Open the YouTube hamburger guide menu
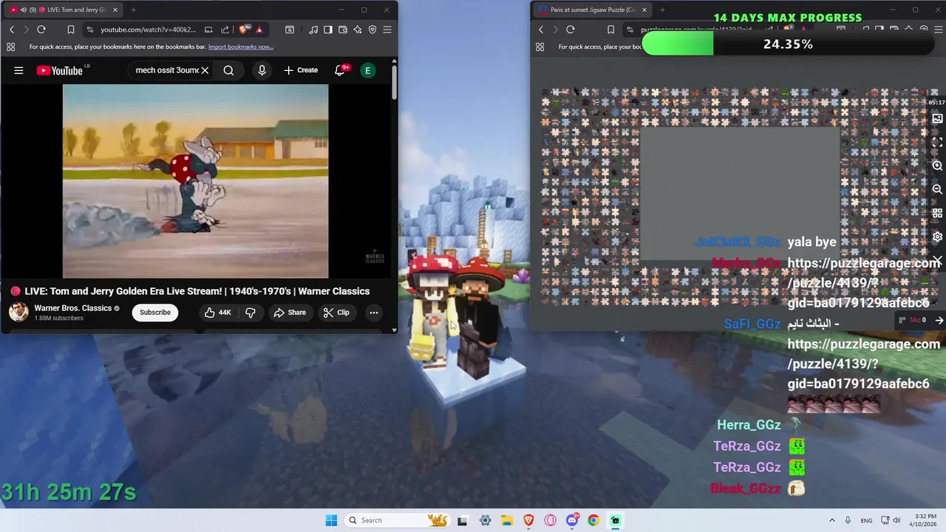Image resolution: width=946 pixels, height=532 pixels. coord(18,70)
